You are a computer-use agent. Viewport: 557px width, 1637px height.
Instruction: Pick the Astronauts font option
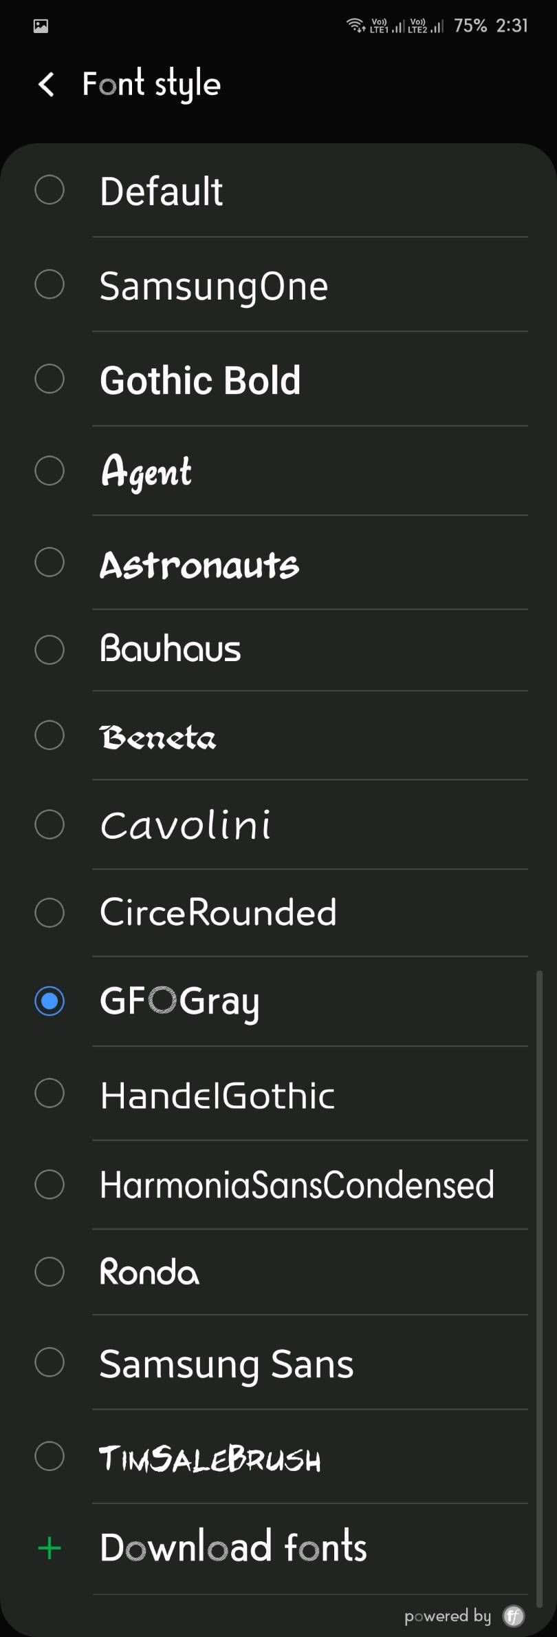click(199, 565)
